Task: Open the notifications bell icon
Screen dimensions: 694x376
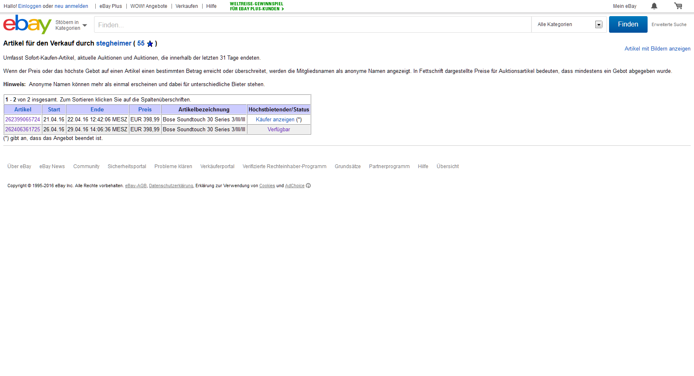Action: [x=654, y=6]
